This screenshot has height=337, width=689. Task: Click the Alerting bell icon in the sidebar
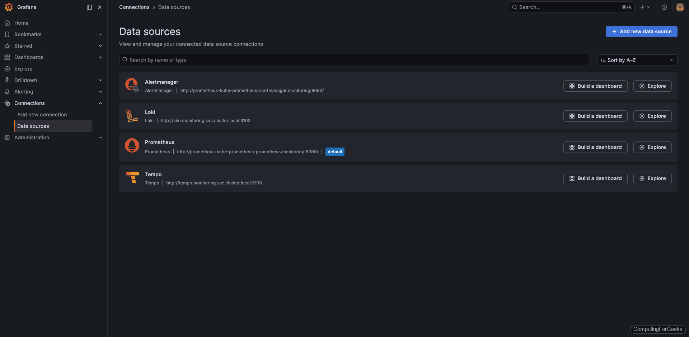[x=7, y=91]
